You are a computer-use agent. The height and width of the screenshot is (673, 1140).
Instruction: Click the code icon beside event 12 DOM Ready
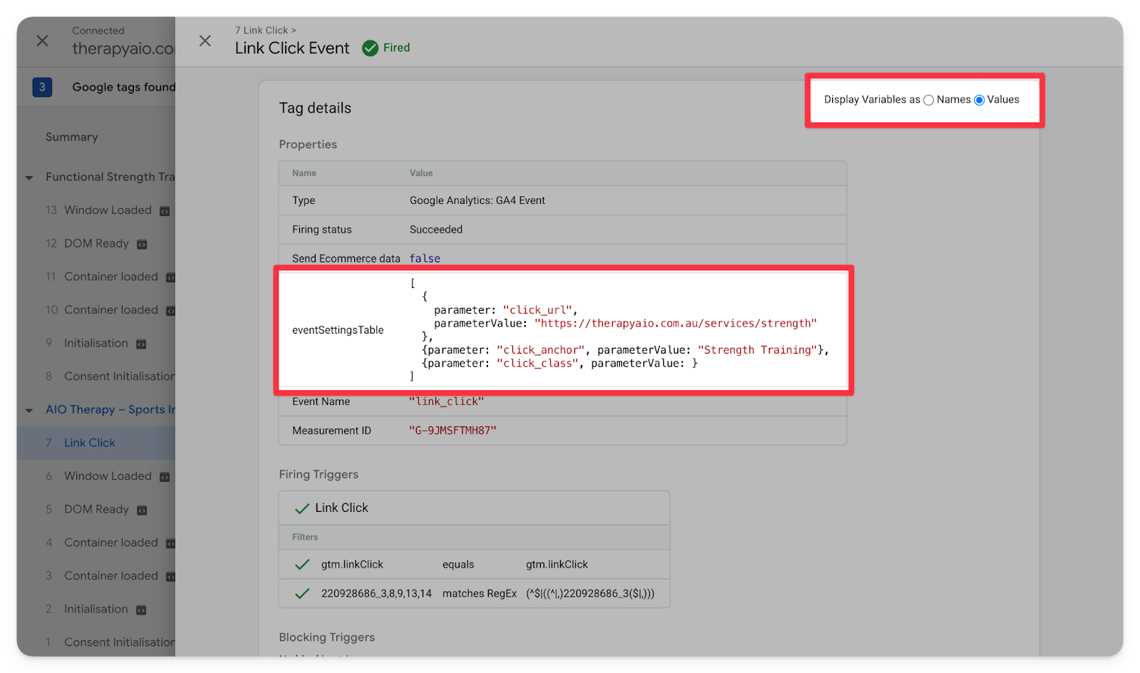tap(142, 245)
